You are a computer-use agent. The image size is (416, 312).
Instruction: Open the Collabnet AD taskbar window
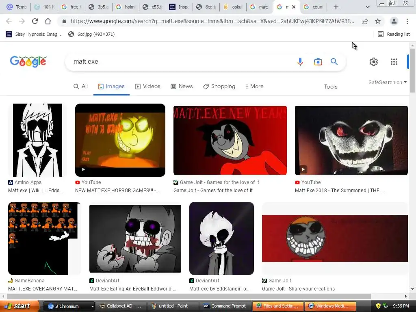click(x=121, y=306)
